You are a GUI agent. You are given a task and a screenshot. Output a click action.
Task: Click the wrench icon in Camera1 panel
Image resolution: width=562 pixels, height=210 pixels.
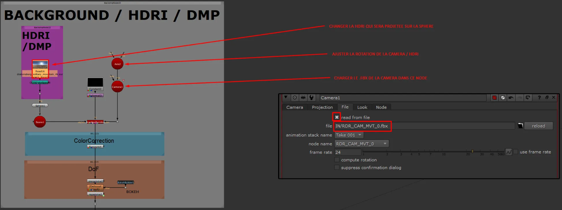coord(311,98)
